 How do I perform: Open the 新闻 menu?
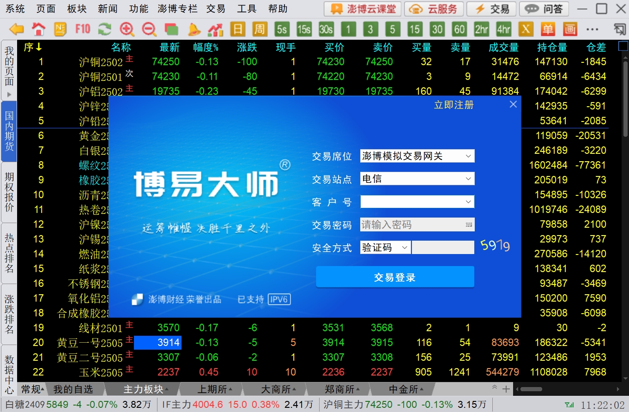point(108,9)
